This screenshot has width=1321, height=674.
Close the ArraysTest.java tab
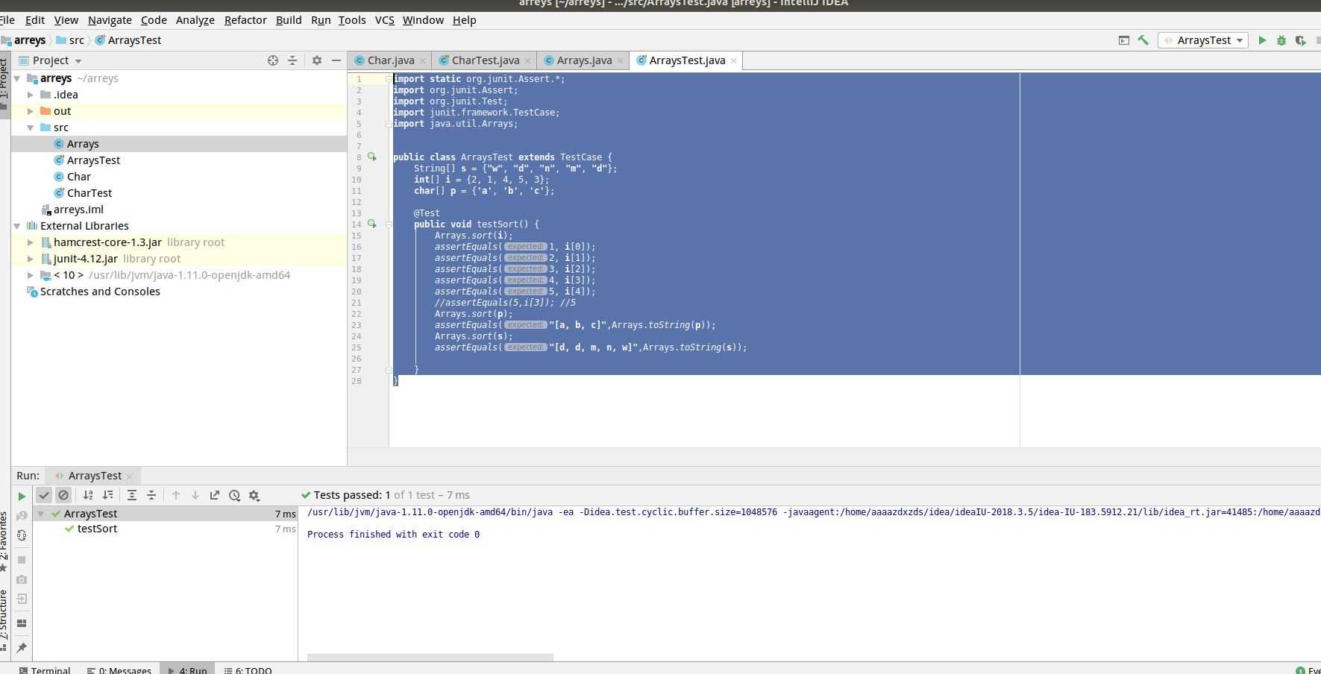733,61
